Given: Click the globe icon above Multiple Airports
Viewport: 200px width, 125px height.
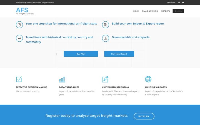Looking at the screenshot, I should [148, 79].
